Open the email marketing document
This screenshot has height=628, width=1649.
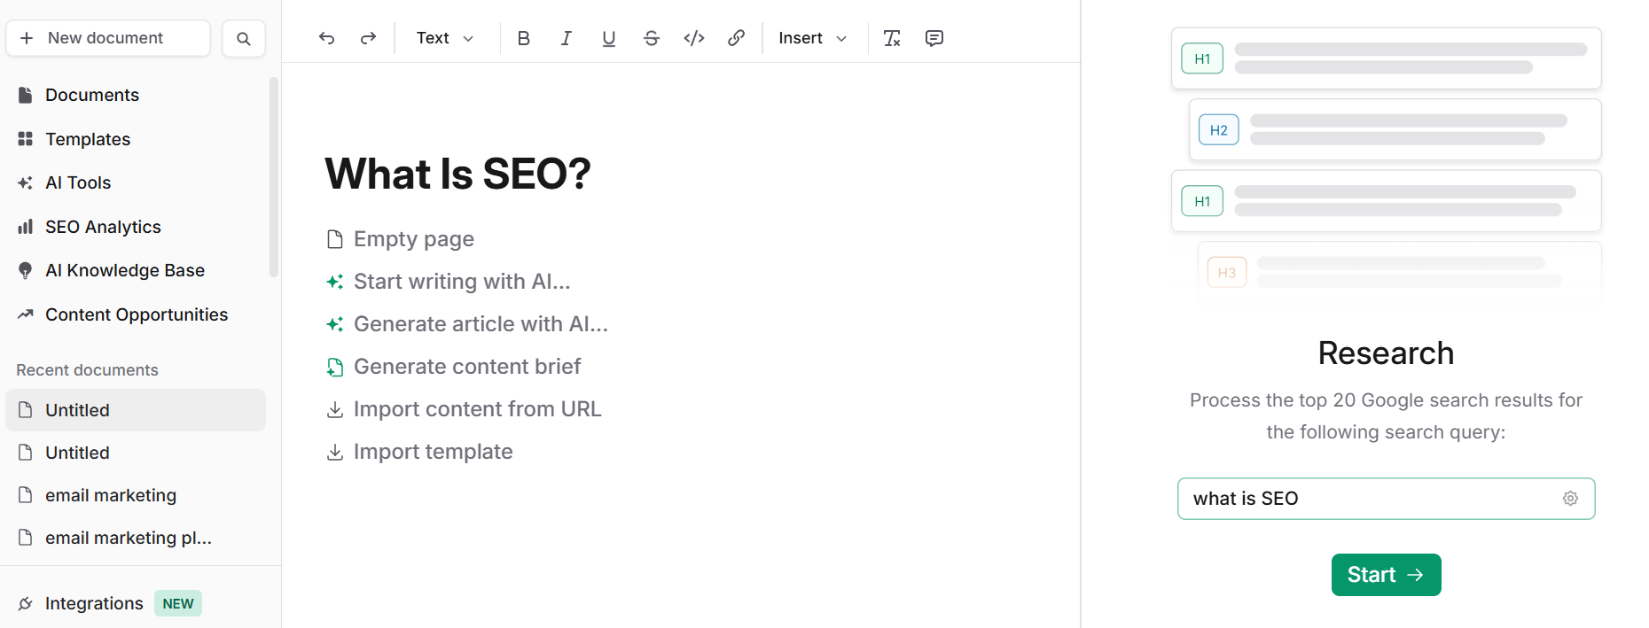point(136,495)
